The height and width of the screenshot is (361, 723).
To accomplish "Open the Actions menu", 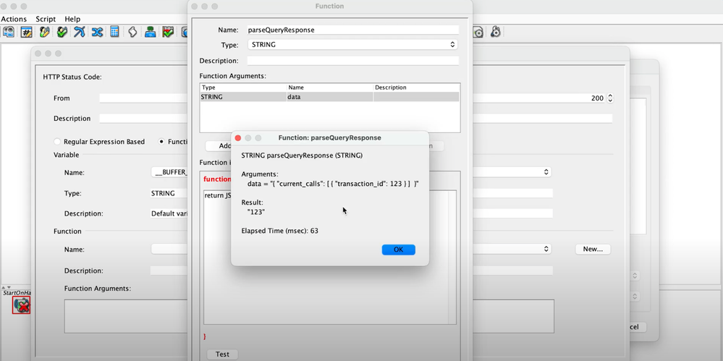I will coord(14,19).
